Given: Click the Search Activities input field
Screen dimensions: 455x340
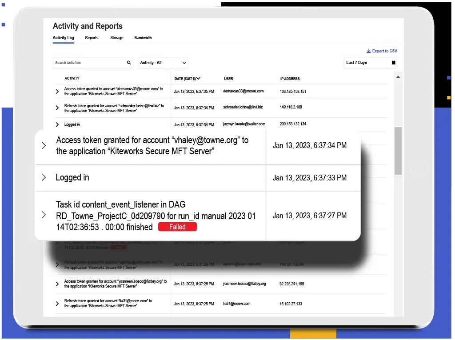Looking at the screenshot, I should (93, 63).
